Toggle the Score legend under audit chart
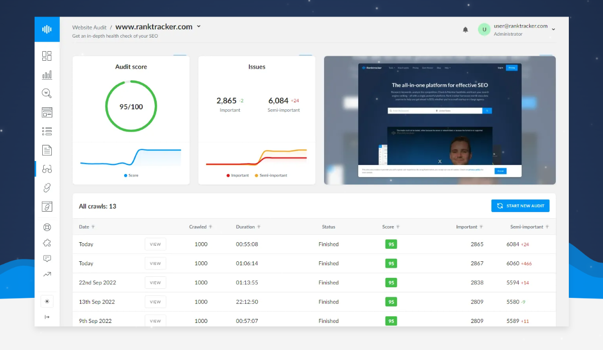603x350 pixels. click(x=131, y=176)
